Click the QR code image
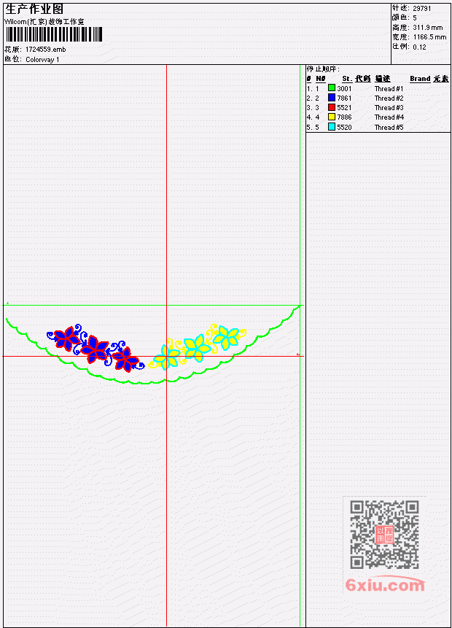Screen dimensions: 452x628 coord(384,535)
